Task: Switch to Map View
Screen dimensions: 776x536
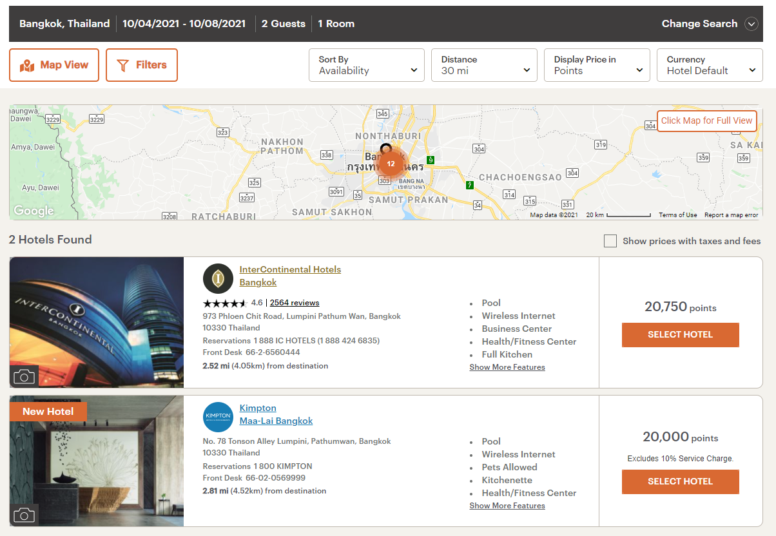Action: pyautogui.click(x=54, y=65)
